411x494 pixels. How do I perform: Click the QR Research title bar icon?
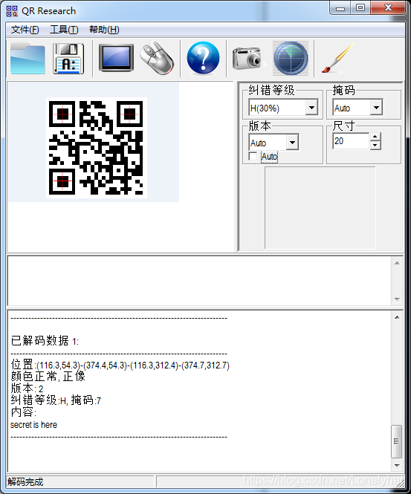(x=12, y=11)
